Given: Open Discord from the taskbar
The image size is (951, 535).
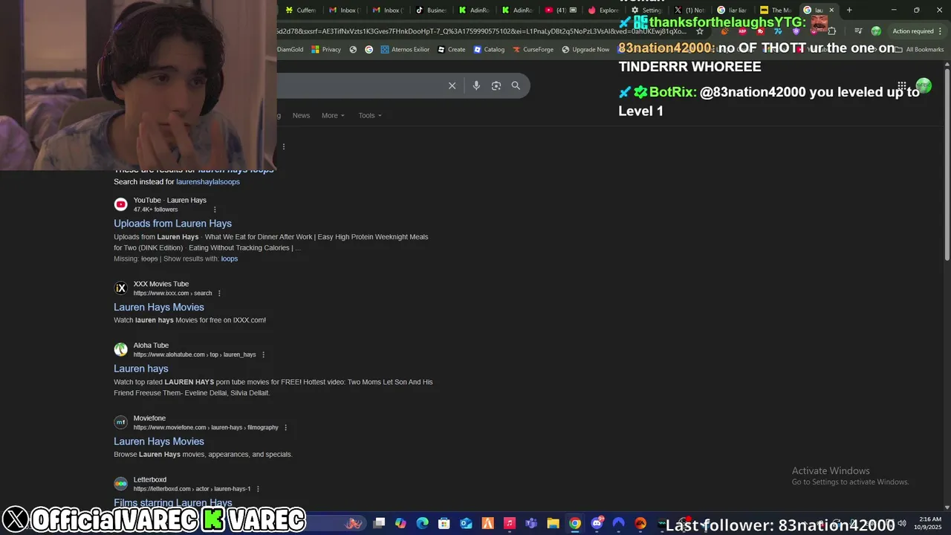Looking at the screenshot, I should [x=597, y=523].
